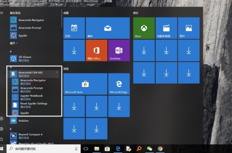The height and width of the screenshot is (153, 232).
Task: Launch Spyder inside the Anaconda3 folder
Action: pos(36,113)
